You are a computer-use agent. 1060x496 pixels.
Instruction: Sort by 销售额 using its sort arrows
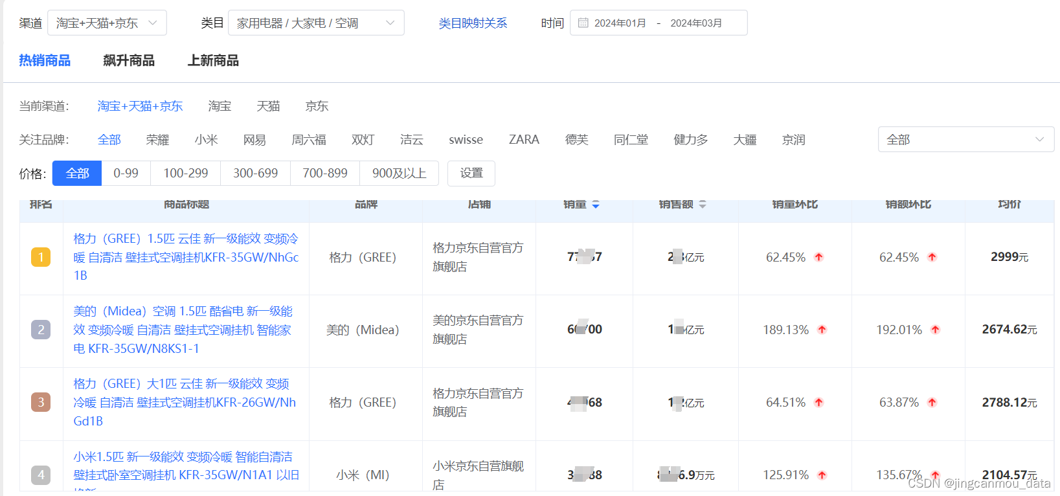(x=703, y=205)
